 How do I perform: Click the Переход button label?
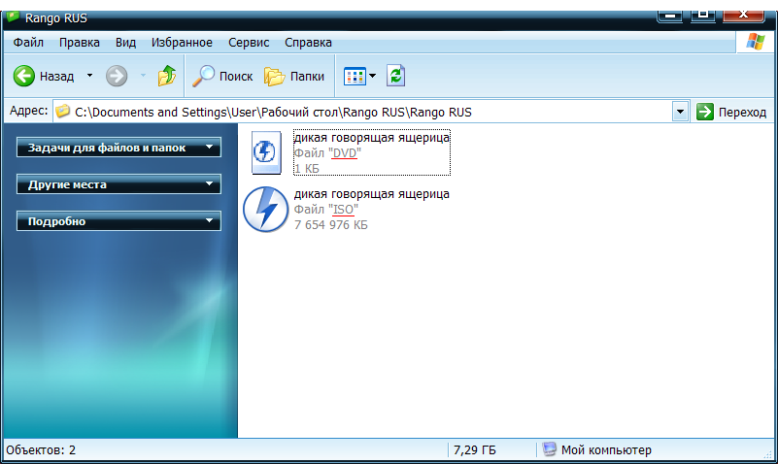click(x=742, y=113)
